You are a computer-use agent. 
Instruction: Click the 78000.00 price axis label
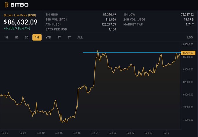pyautogui.click(x=188, y=107)
